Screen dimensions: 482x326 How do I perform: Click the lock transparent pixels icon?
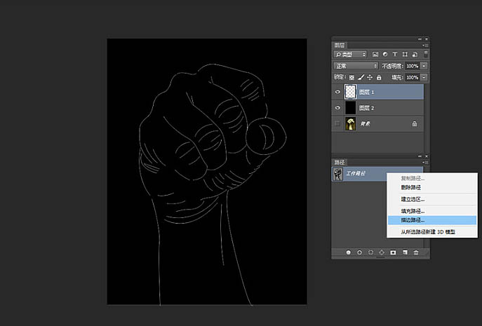352,77
